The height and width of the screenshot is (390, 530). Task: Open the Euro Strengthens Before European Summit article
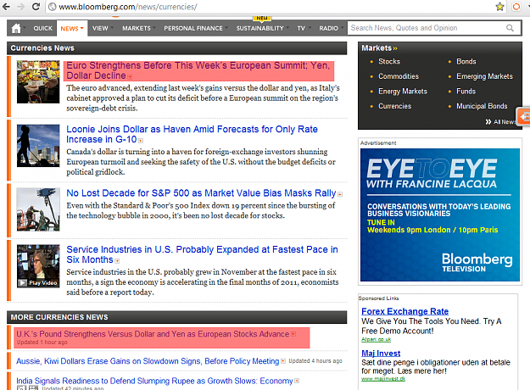coord(198,70)
